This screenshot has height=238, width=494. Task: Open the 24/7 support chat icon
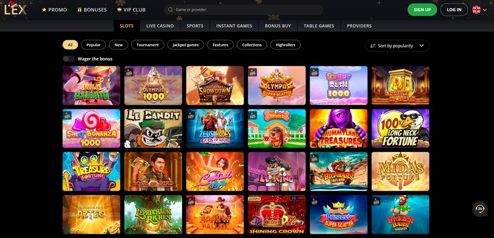coord(480,209)
